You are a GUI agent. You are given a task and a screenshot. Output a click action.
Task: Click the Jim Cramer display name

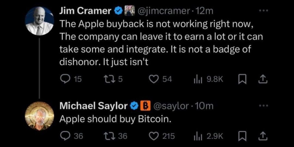click(x=85, y=11)
